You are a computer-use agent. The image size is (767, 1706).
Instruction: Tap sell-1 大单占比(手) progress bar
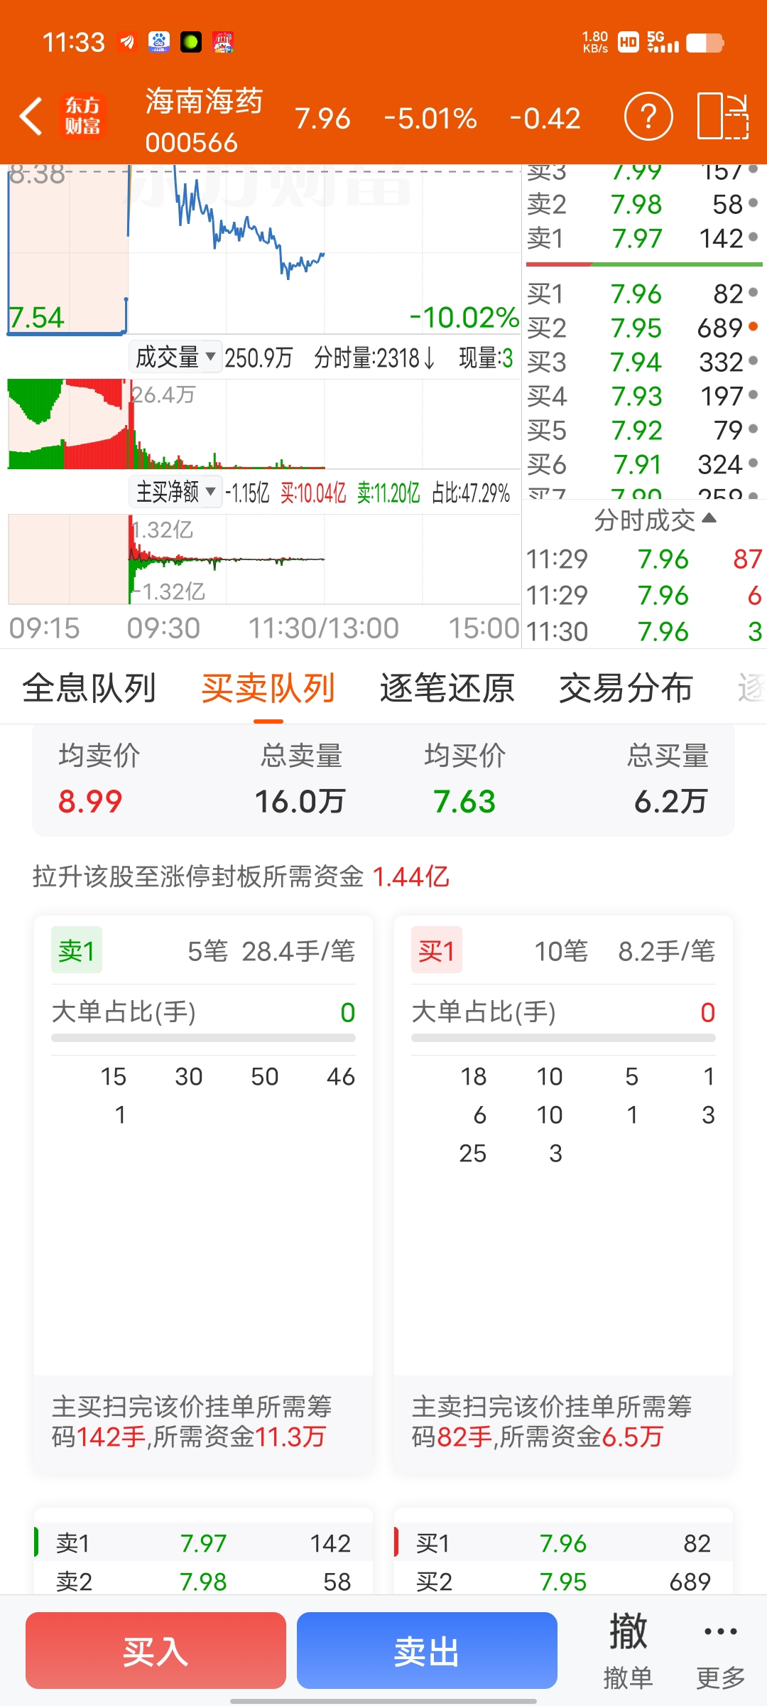203,1038
